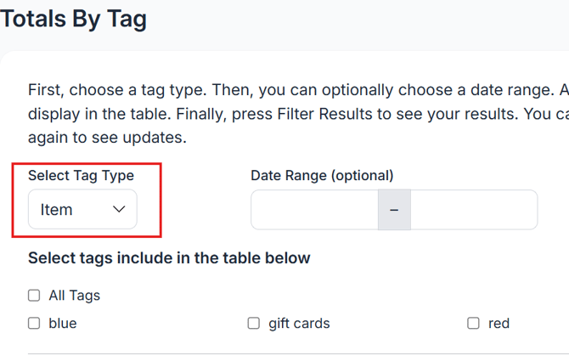Click the "All Tags" label text

(x=74, y=296)
